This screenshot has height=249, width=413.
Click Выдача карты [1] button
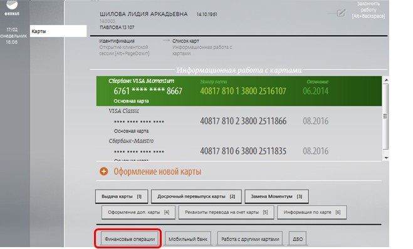click(122, 196)
